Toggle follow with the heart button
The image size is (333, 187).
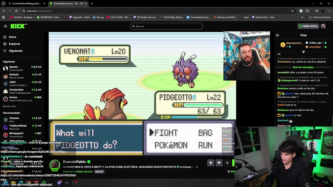coord(219,163)
